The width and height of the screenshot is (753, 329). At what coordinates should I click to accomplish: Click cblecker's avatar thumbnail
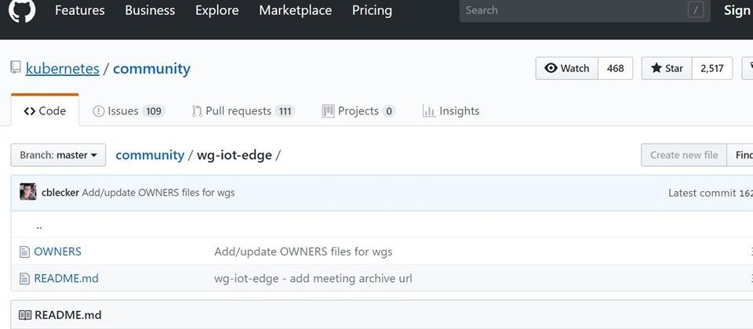(28, 192)
